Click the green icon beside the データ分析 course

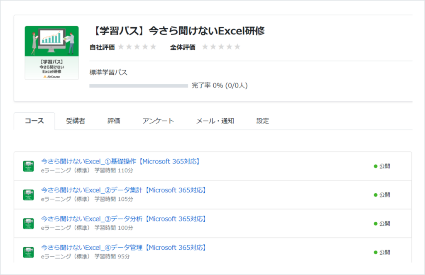(x=28, y=224)
